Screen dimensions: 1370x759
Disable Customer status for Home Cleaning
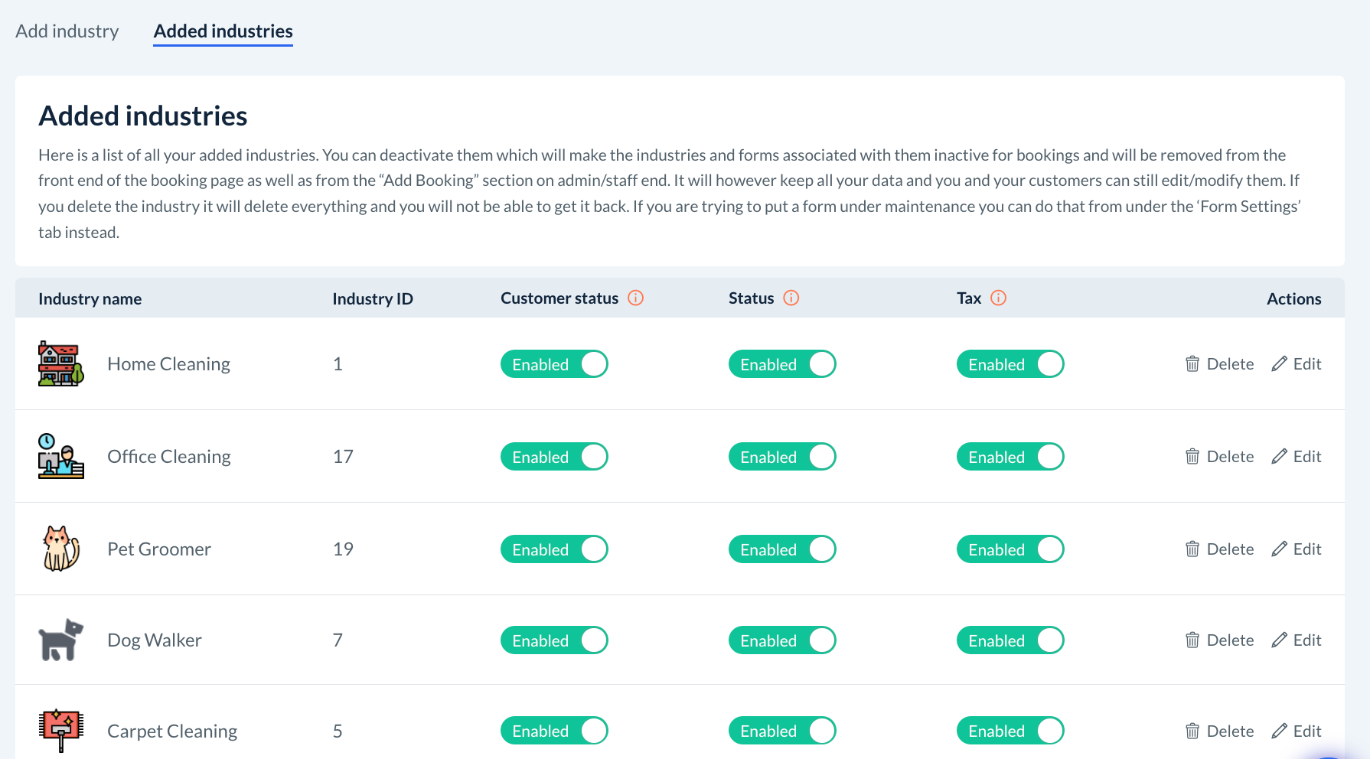click(554, 364)
